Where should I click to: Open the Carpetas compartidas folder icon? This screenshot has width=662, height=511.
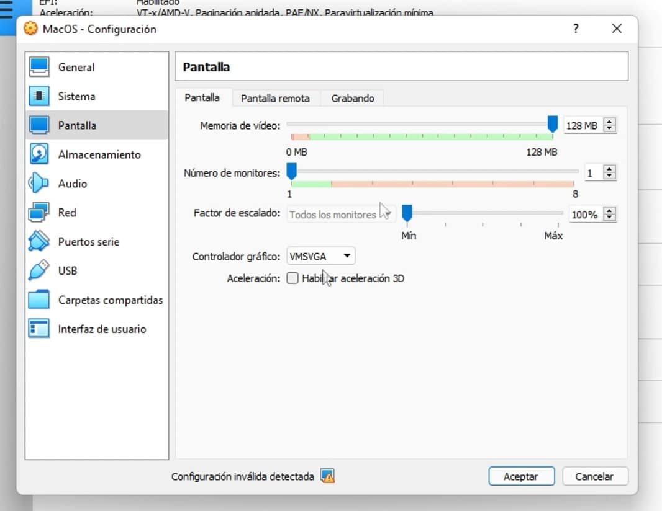pyautogui.click(x=39, y=300)
